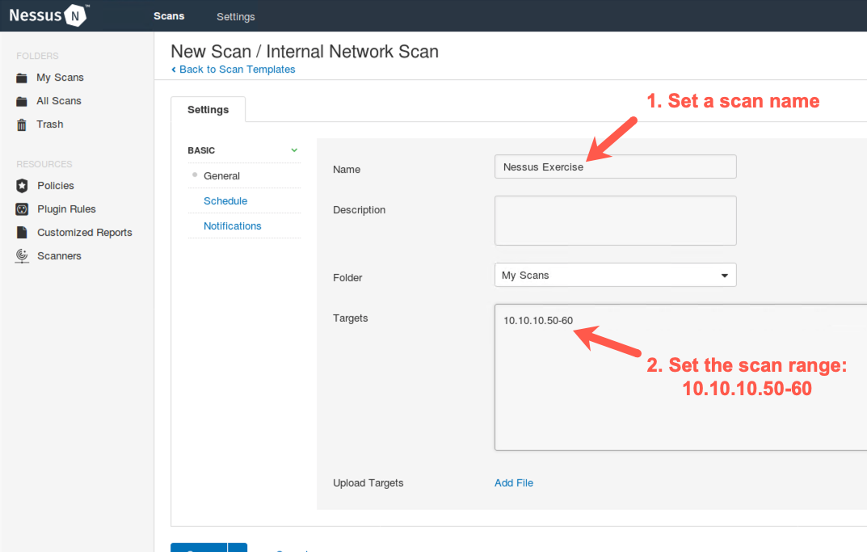The height and width of the screenshot is (552, 867).
Task: Select the Policies star badge icon
Action: pos(22,186)
